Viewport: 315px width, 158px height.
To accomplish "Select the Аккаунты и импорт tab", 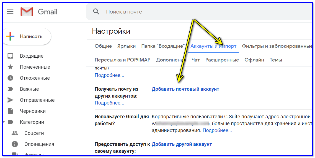I will pyautogui.click(x=213, y=46).
